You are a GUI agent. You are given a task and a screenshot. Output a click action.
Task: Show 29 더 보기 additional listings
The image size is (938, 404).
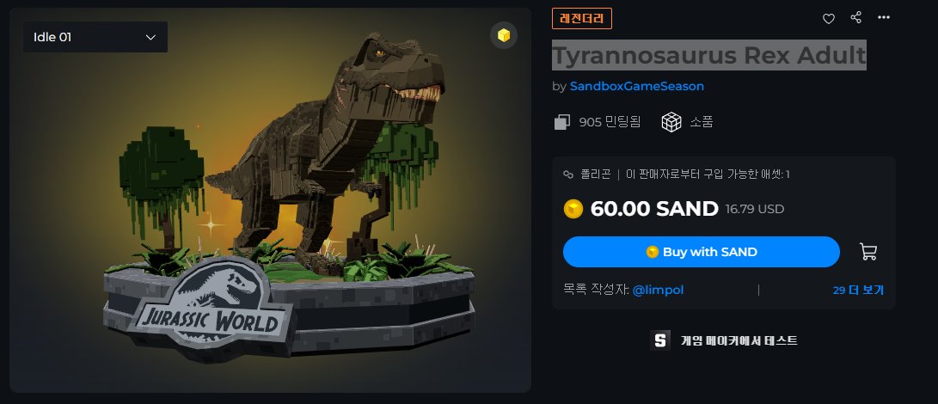pos(858,291)
